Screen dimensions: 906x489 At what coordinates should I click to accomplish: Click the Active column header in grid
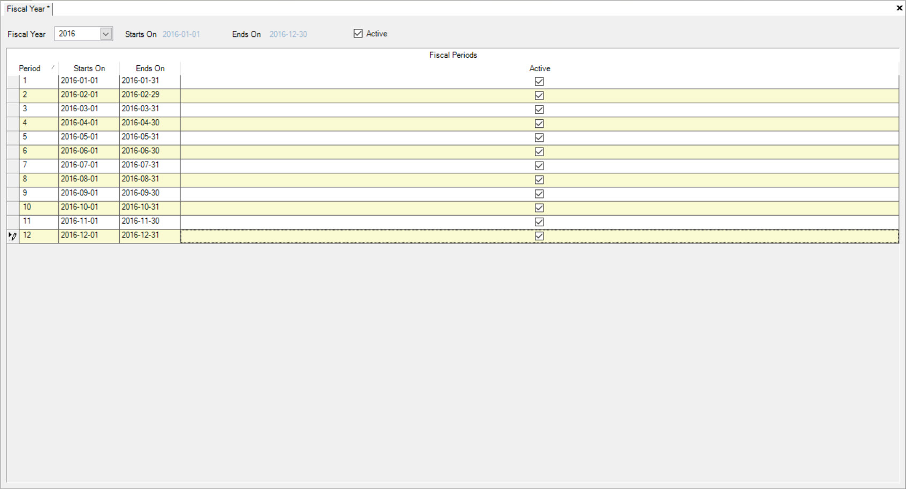click(x=540, y=68)
